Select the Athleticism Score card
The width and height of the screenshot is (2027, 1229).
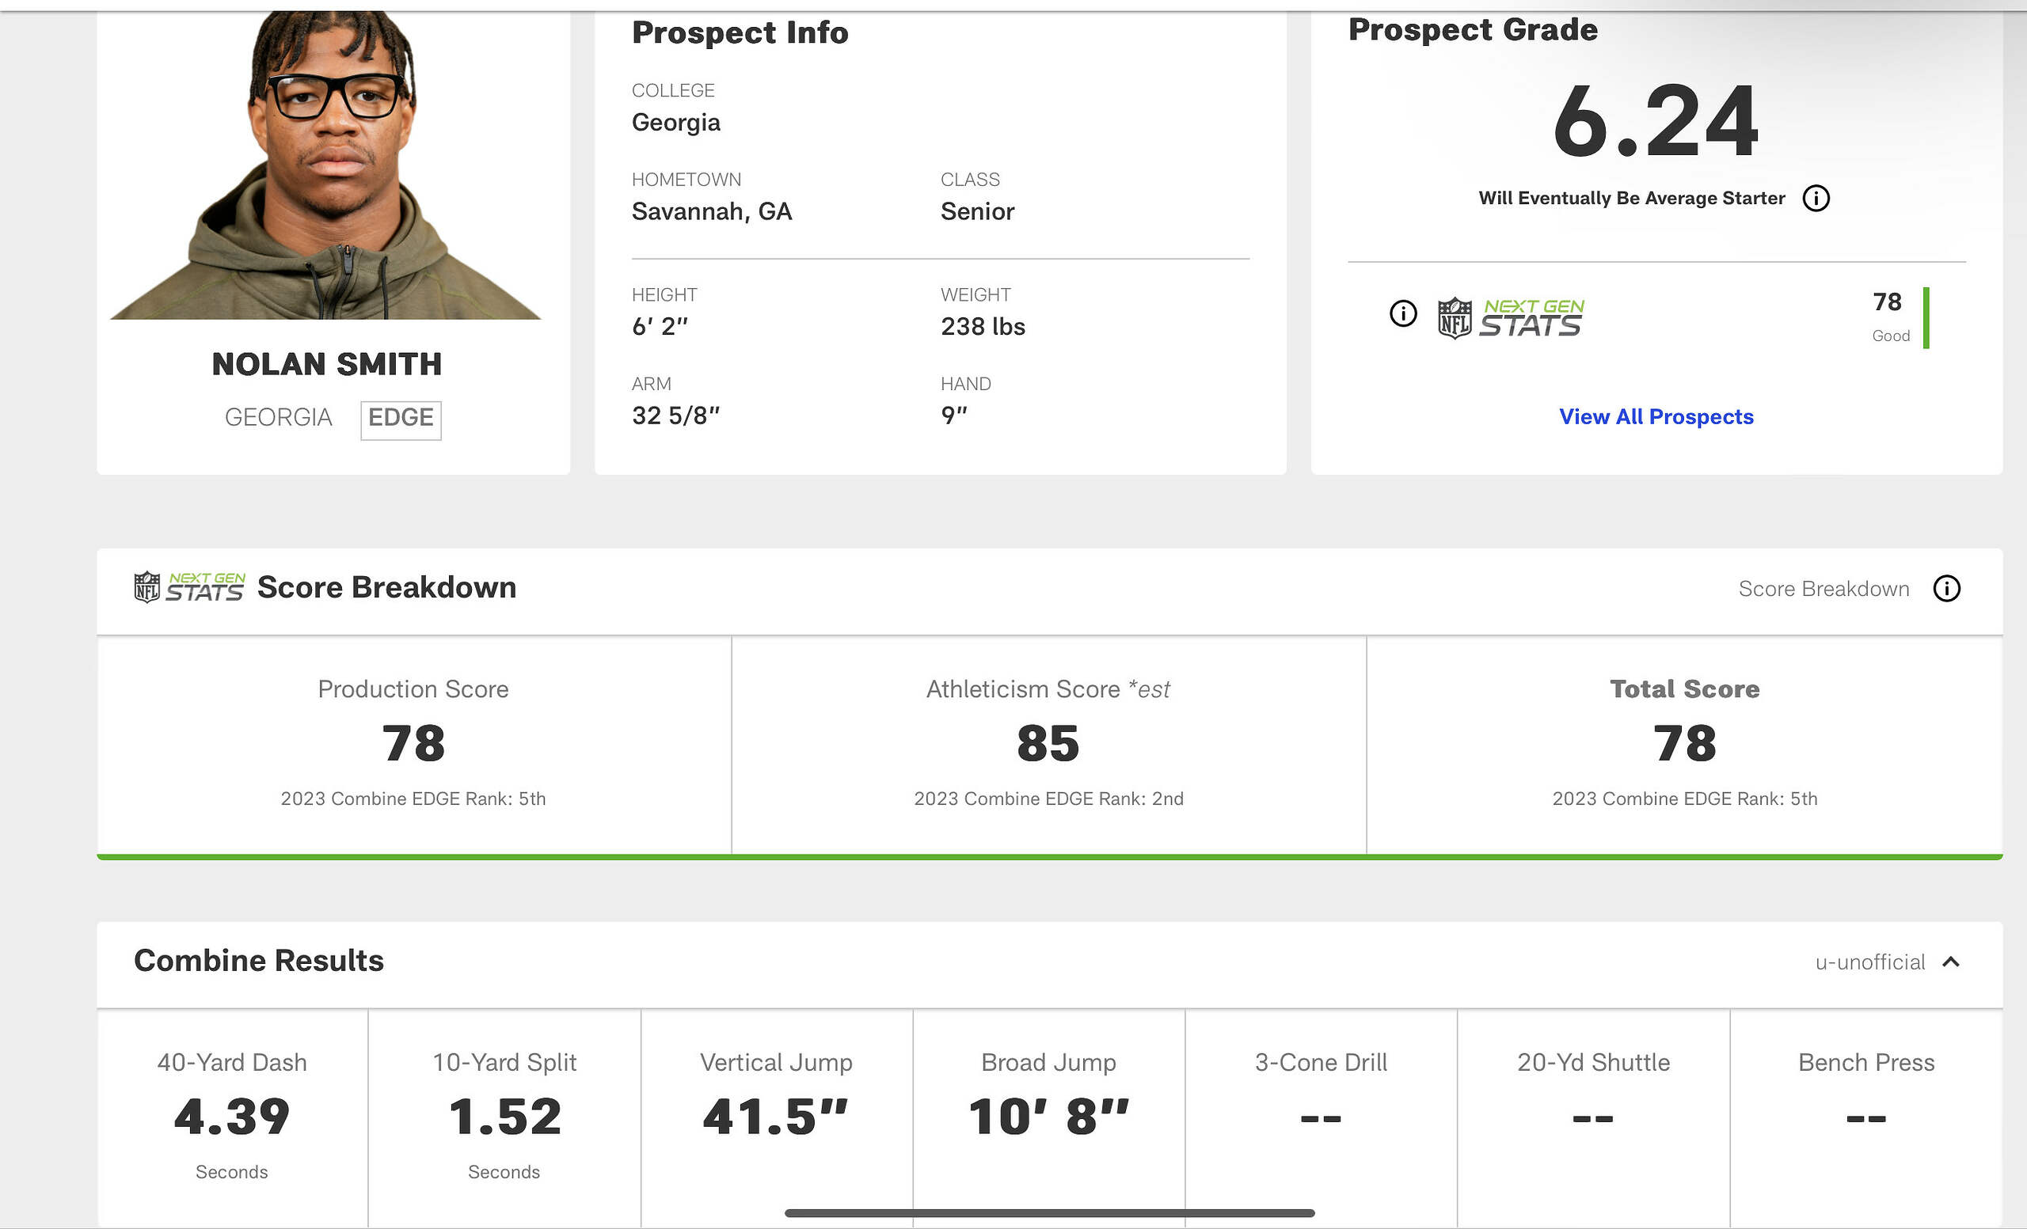[1049, 744]
